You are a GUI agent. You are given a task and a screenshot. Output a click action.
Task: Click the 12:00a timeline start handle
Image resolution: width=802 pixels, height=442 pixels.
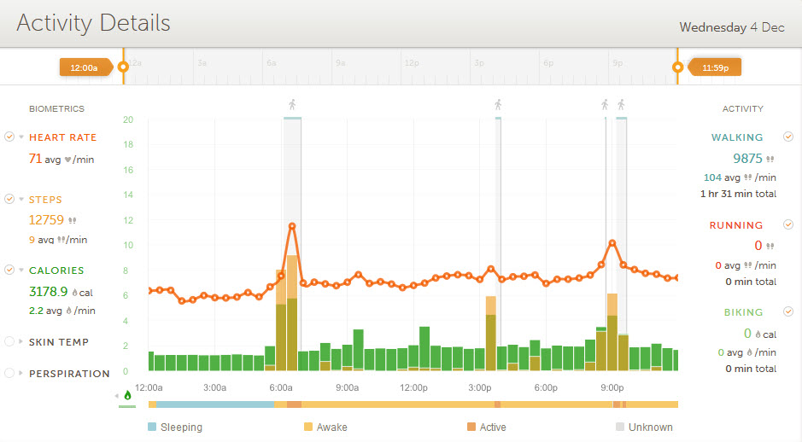85,67
